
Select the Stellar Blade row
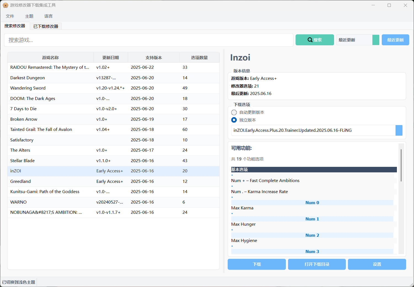tap(114, 161)
